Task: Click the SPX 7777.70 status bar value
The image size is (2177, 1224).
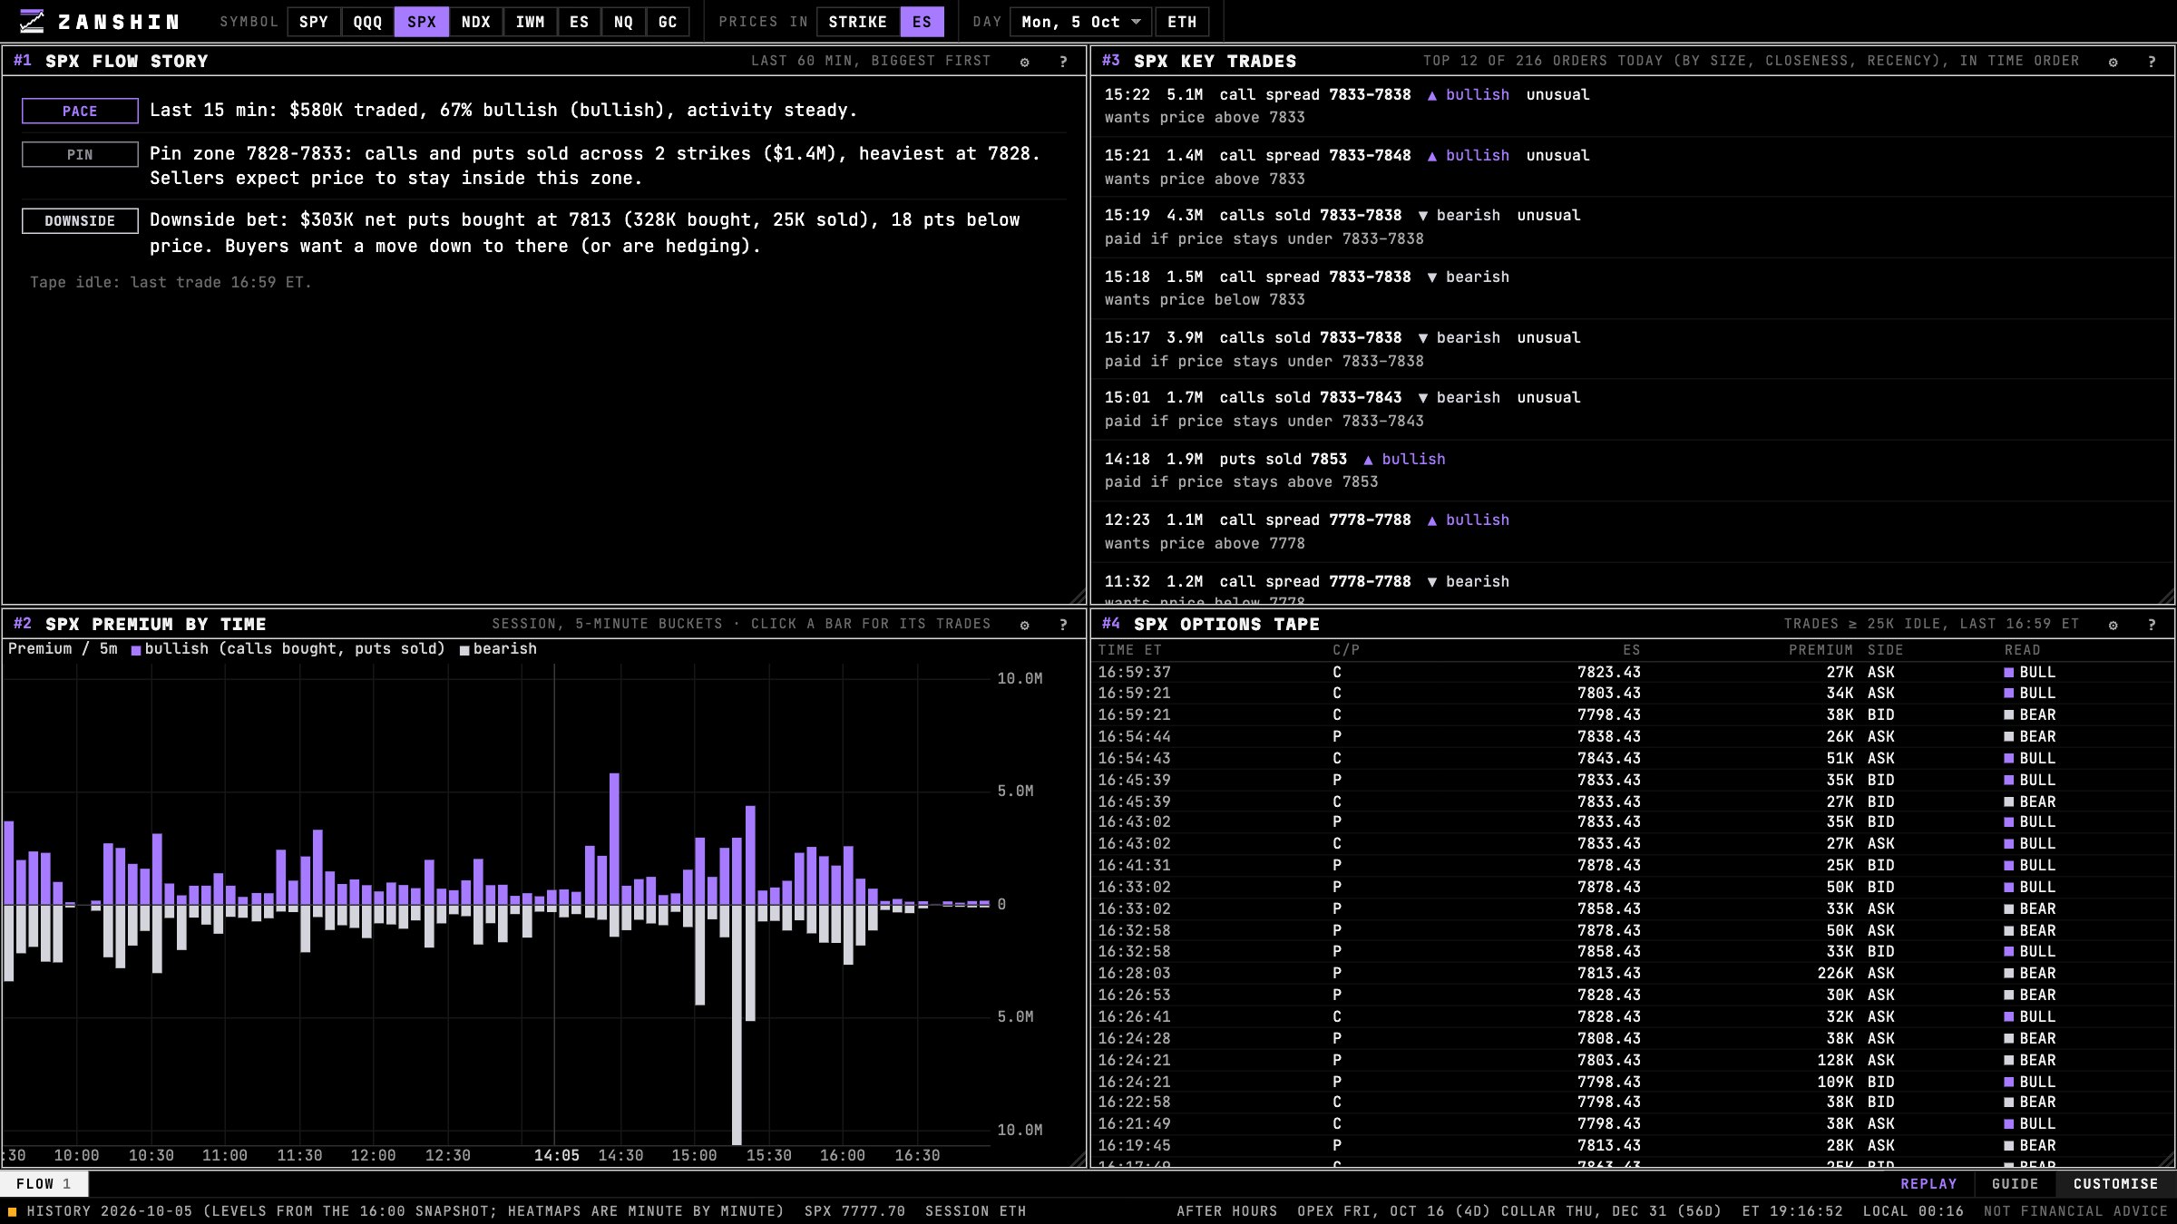Action: point(854,1211)
